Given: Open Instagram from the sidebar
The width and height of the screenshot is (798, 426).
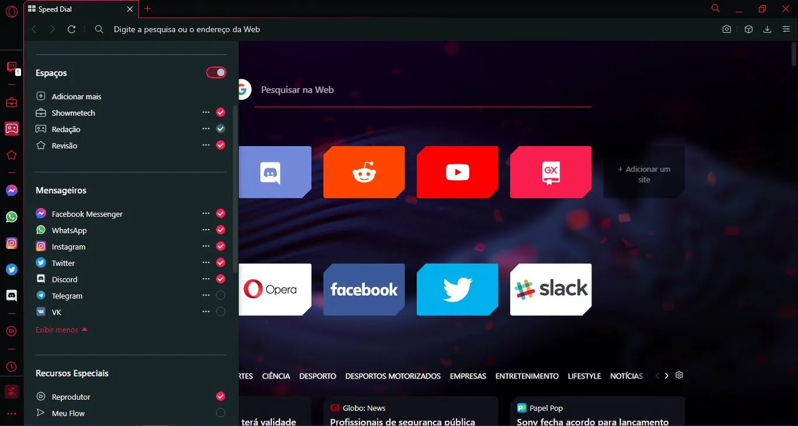Looking at the screenshot, I should 12,243.
